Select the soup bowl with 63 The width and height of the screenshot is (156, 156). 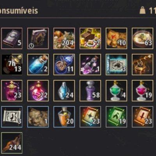[142, 38]
